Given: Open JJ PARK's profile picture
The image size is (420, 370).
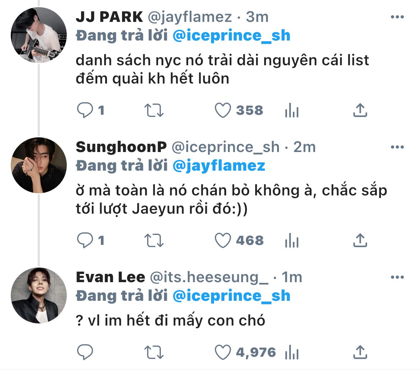Looking at the screenshot, I should [x=39, y=35].
